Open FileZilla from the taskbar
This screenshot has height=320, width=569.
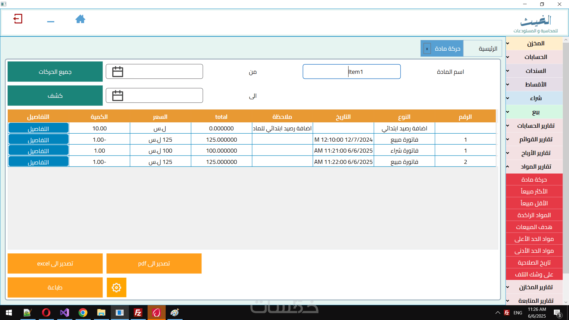138,313
